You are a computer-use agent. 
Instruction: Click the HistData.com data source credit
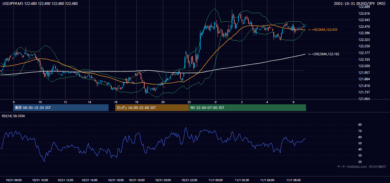coord(362,167)
